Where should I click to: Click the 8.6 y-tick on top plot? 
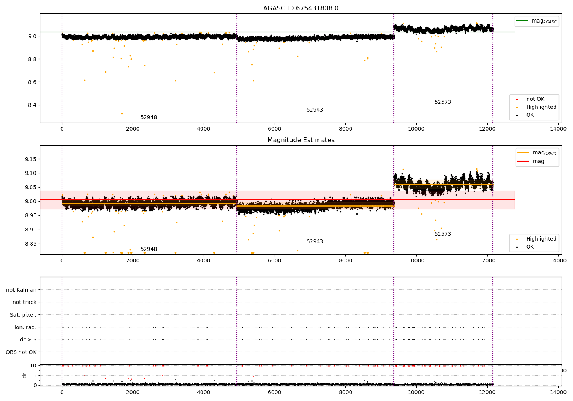[32, 82]
